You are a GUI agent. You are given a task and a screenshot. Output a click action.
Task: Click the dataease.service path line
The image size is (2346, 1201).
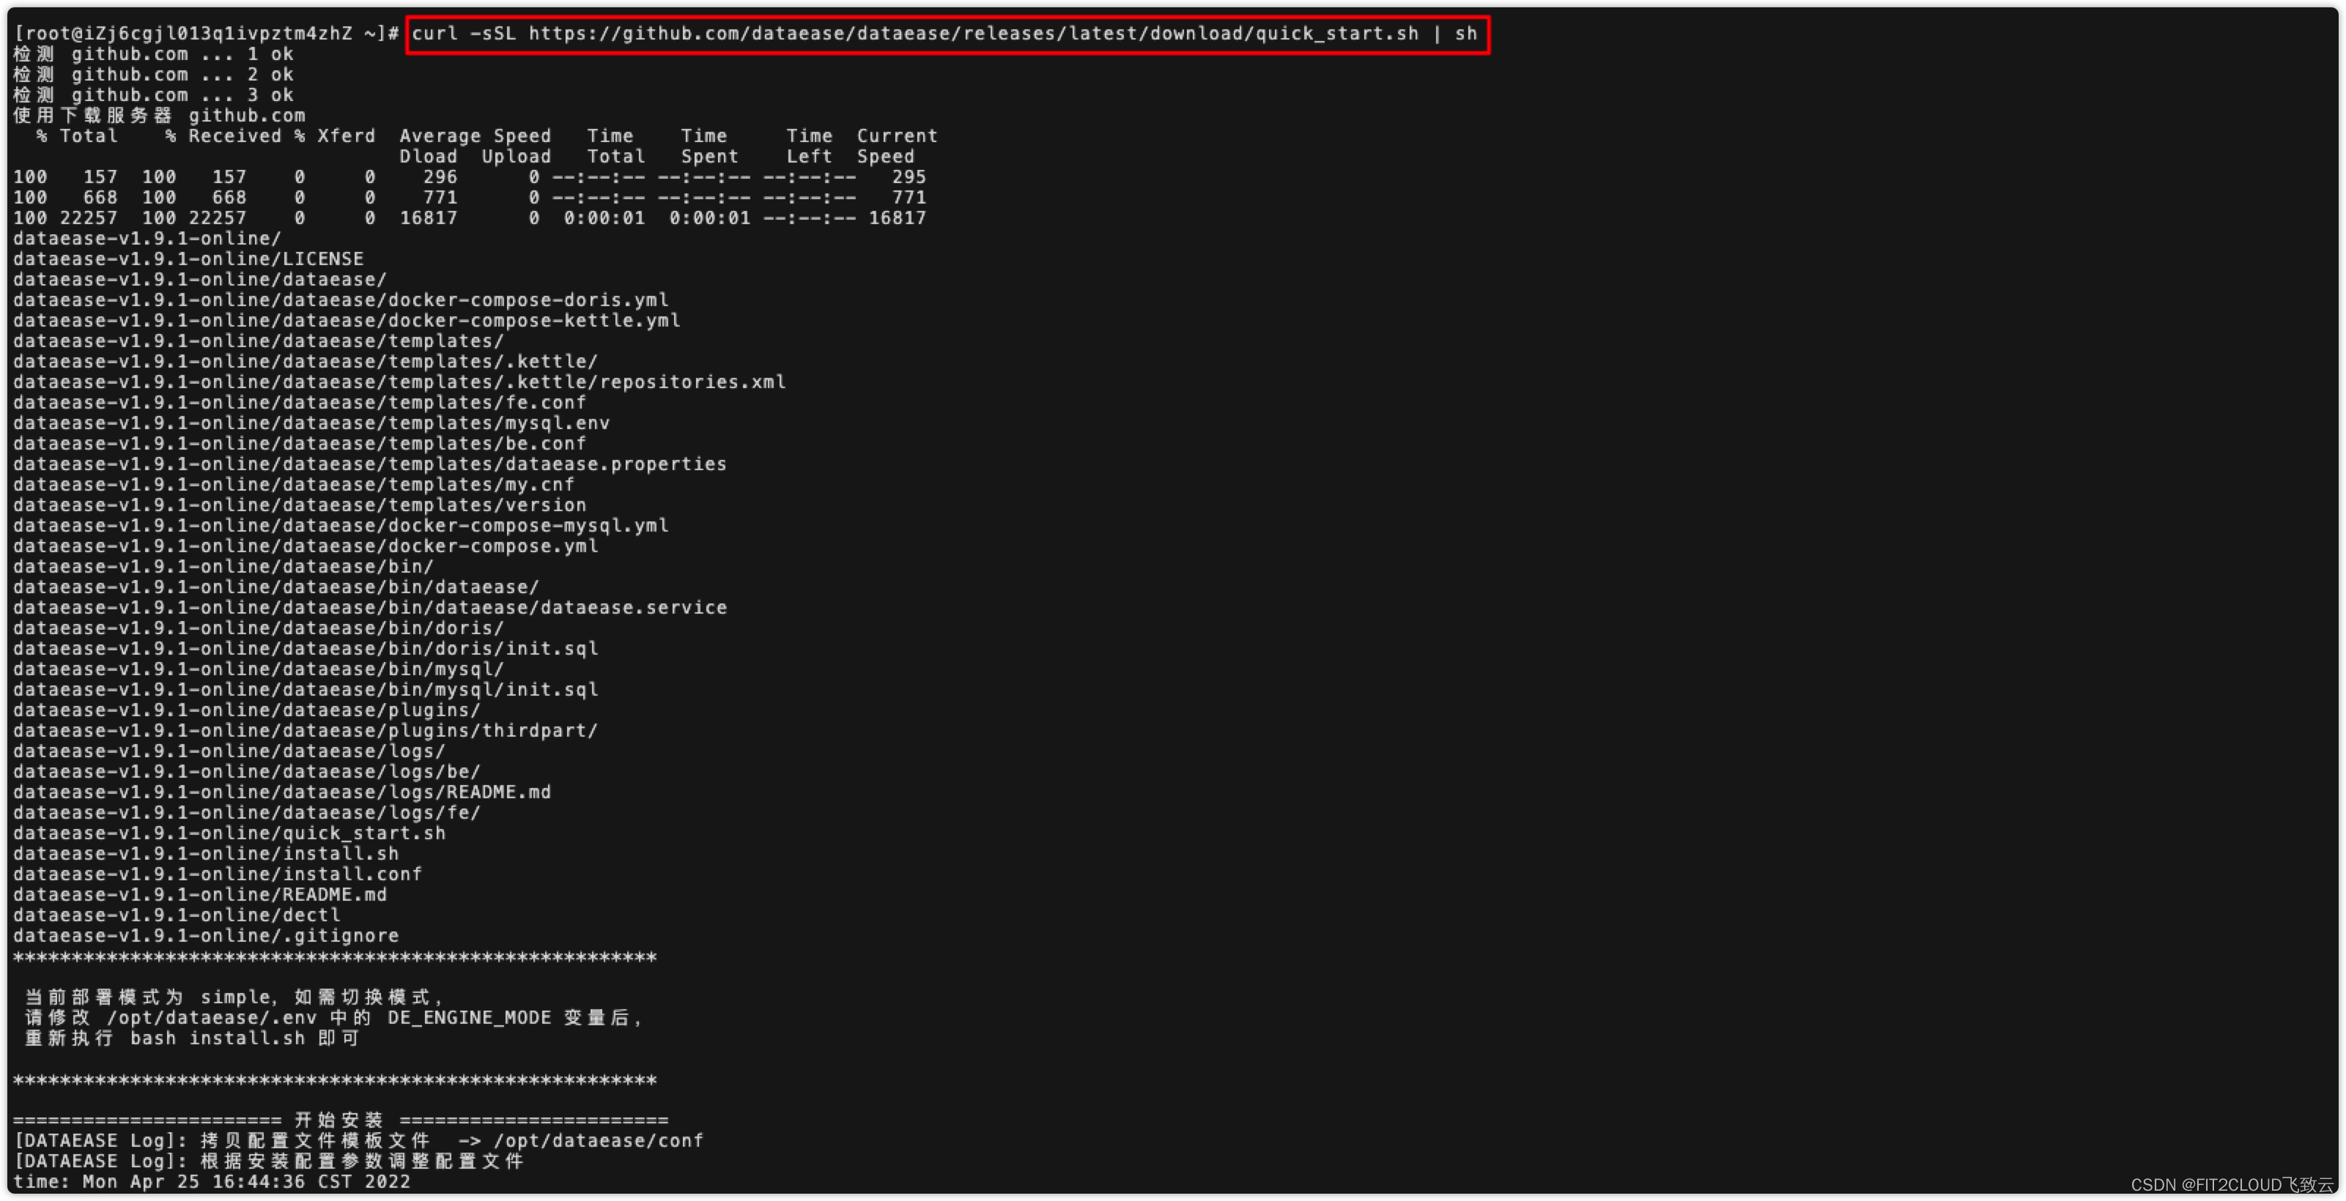[x=370, y=607]
